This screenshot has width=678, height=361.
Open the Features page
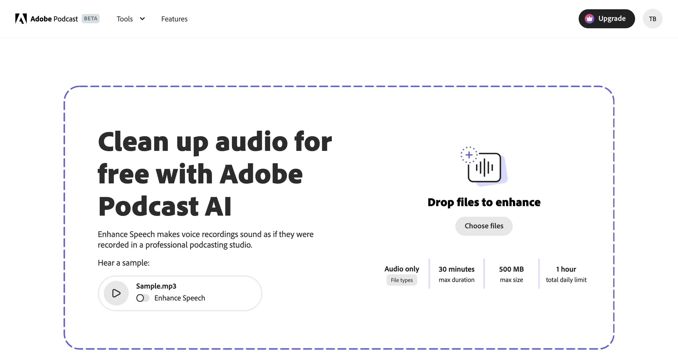174,19
